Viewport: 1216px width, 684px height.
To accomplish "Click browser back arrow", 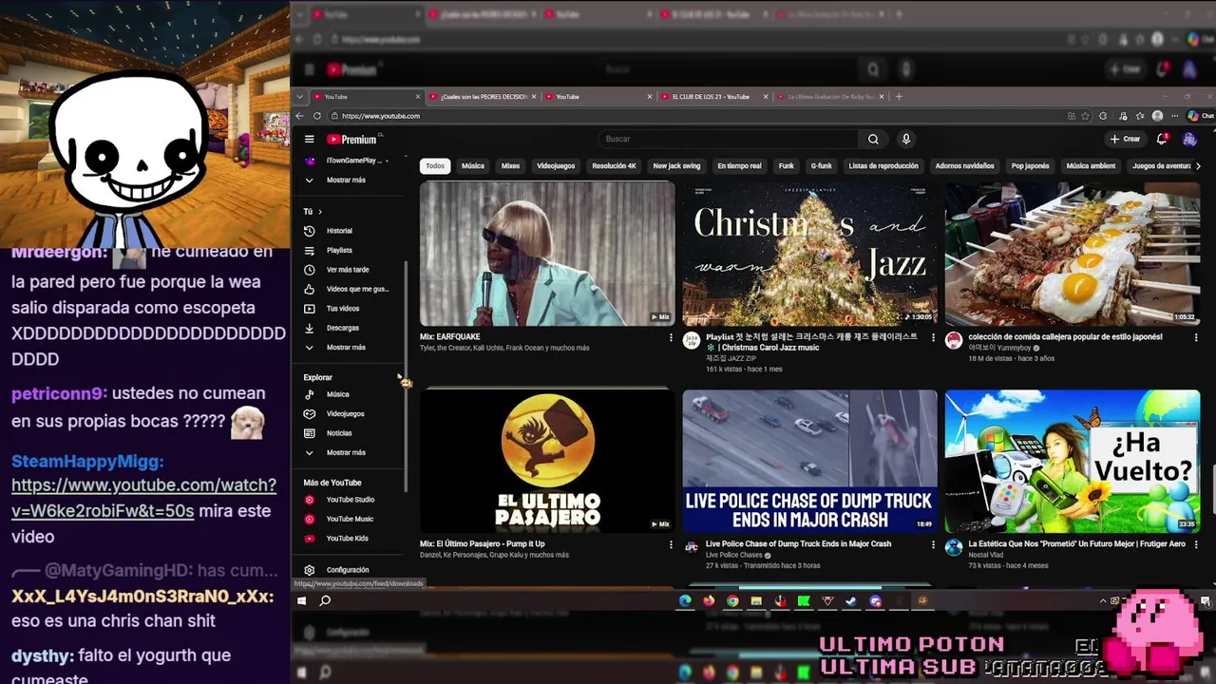I will (299, 116).
